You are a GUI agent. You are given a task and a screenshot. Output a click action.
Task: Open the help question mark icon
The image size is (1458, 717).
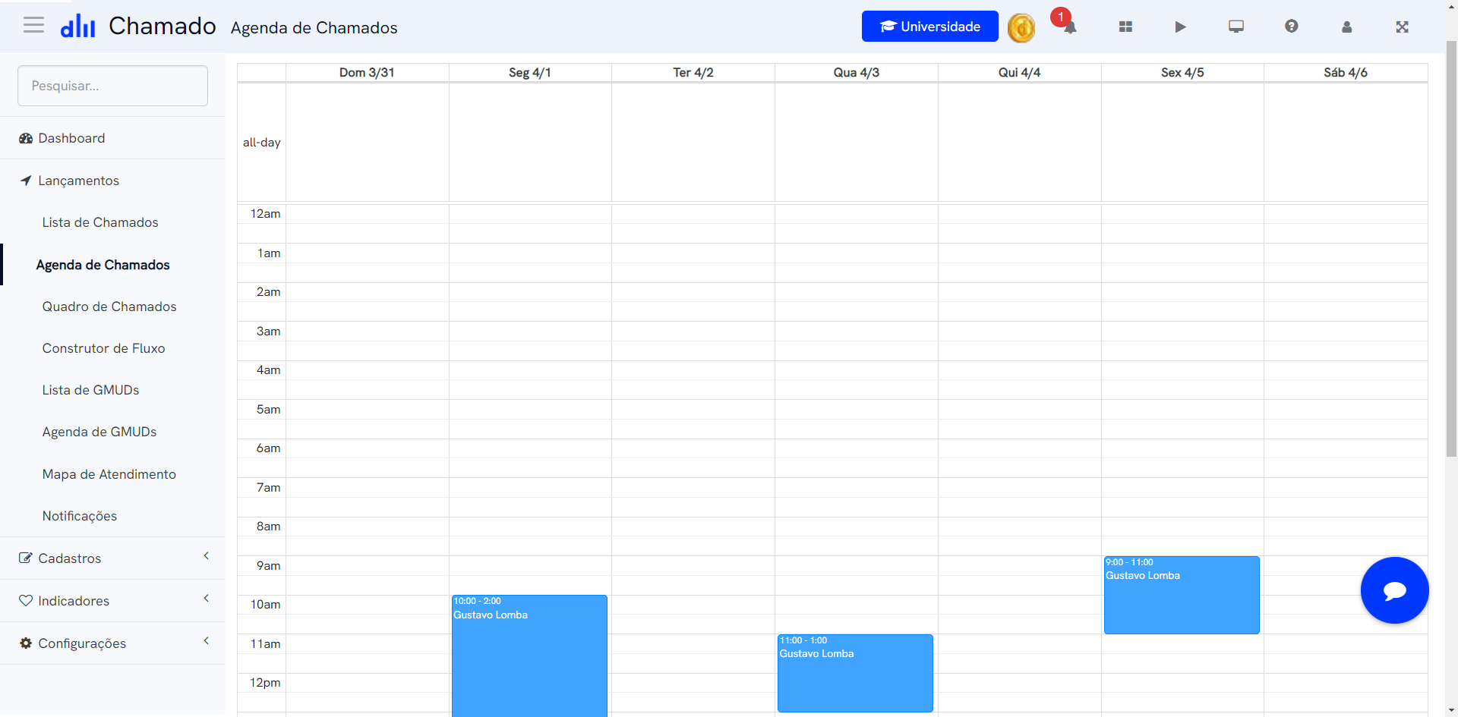(x=1291, y=27)
